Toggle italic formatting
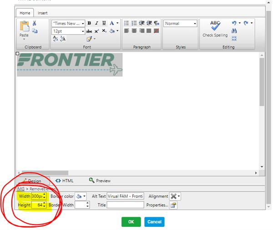This screenshot has height=230, width=273. (97, 23)
